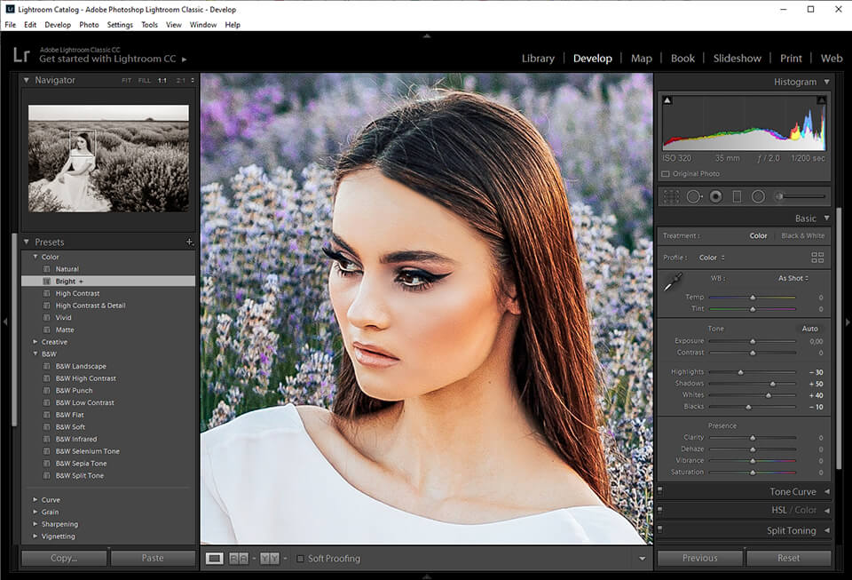Enable the Original Photo toggle

point(665,173)
